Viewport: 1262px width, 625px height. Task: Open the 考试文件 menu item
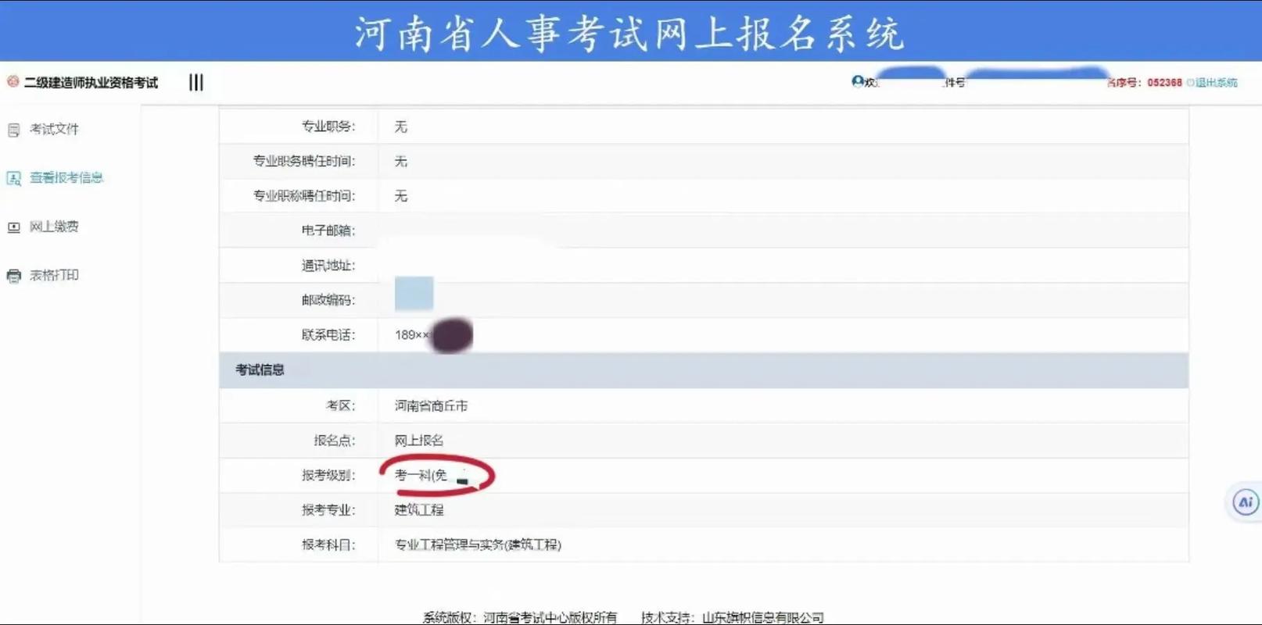(54, 129)
